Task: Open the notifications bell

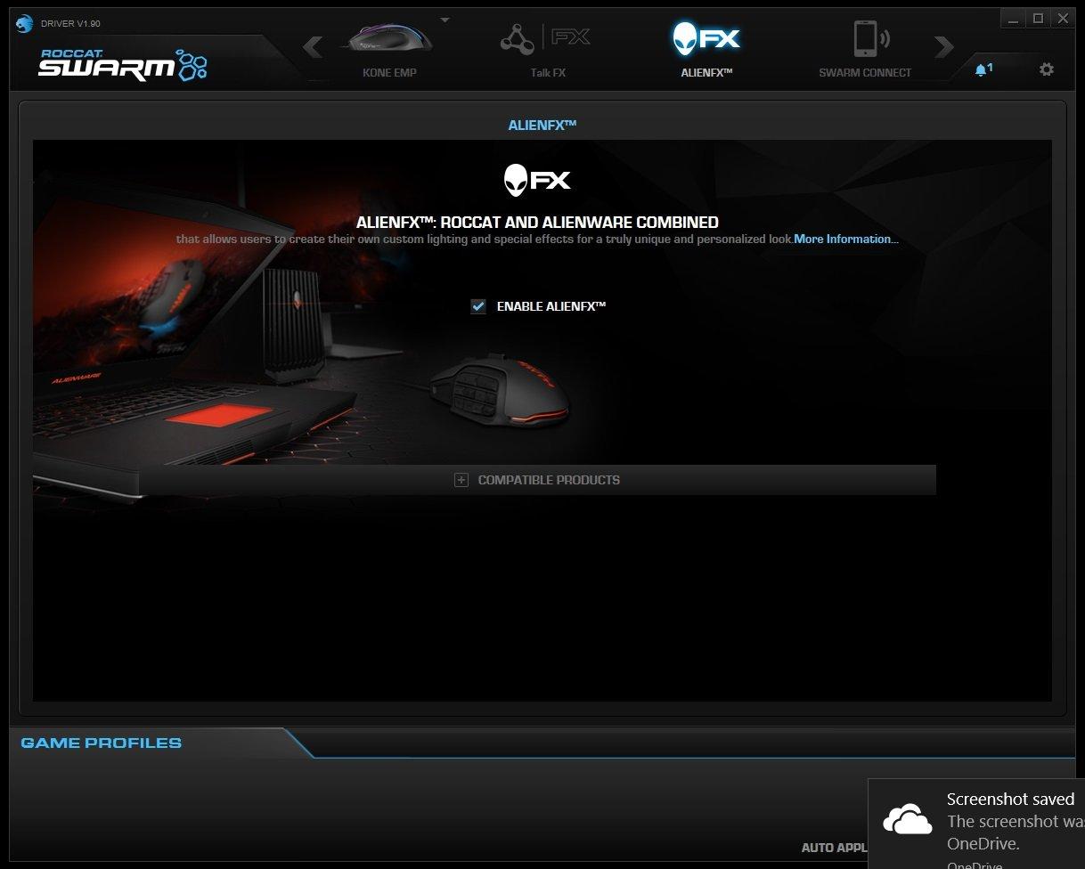Action: [983, 69]
